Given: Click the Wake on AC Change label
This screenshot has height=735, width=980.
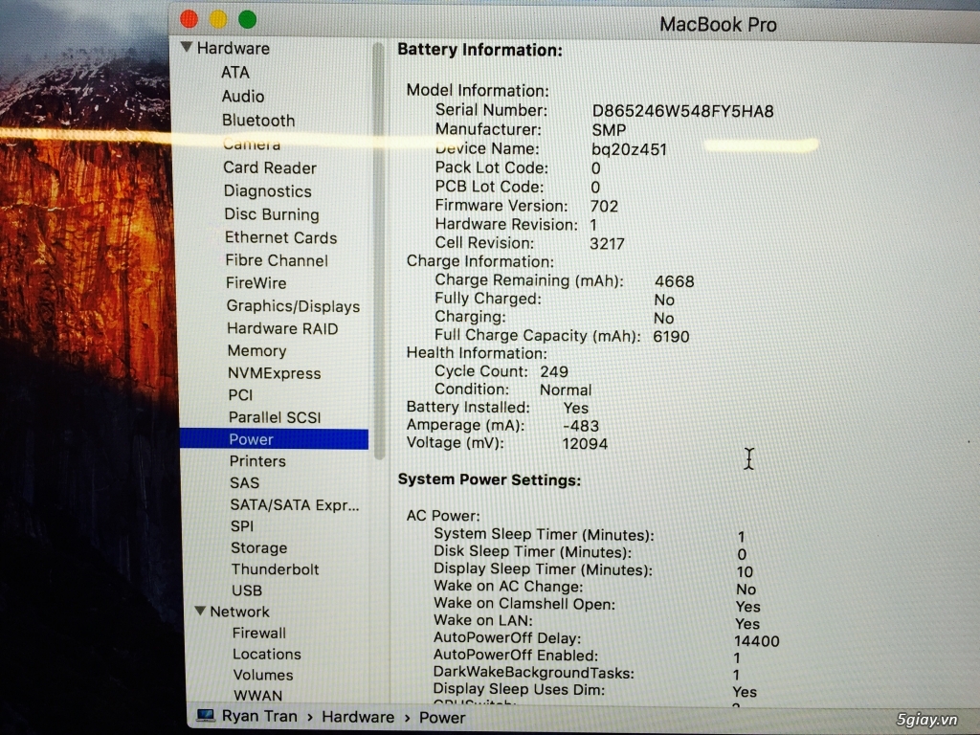Looking at the screenshot, I should coord(508,587).
